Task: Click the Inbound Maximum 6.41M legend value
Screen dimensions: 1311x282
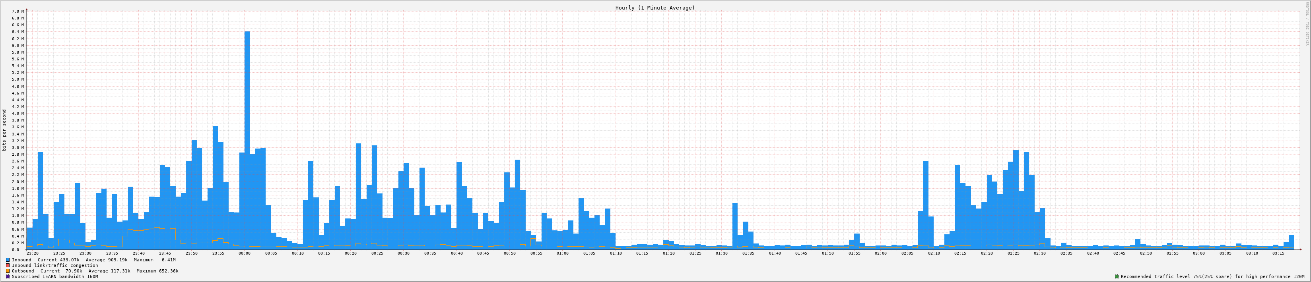Action: pyautogui.click(x=168, y=260)
